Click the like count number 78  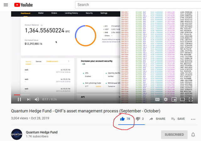coord(128,119)
